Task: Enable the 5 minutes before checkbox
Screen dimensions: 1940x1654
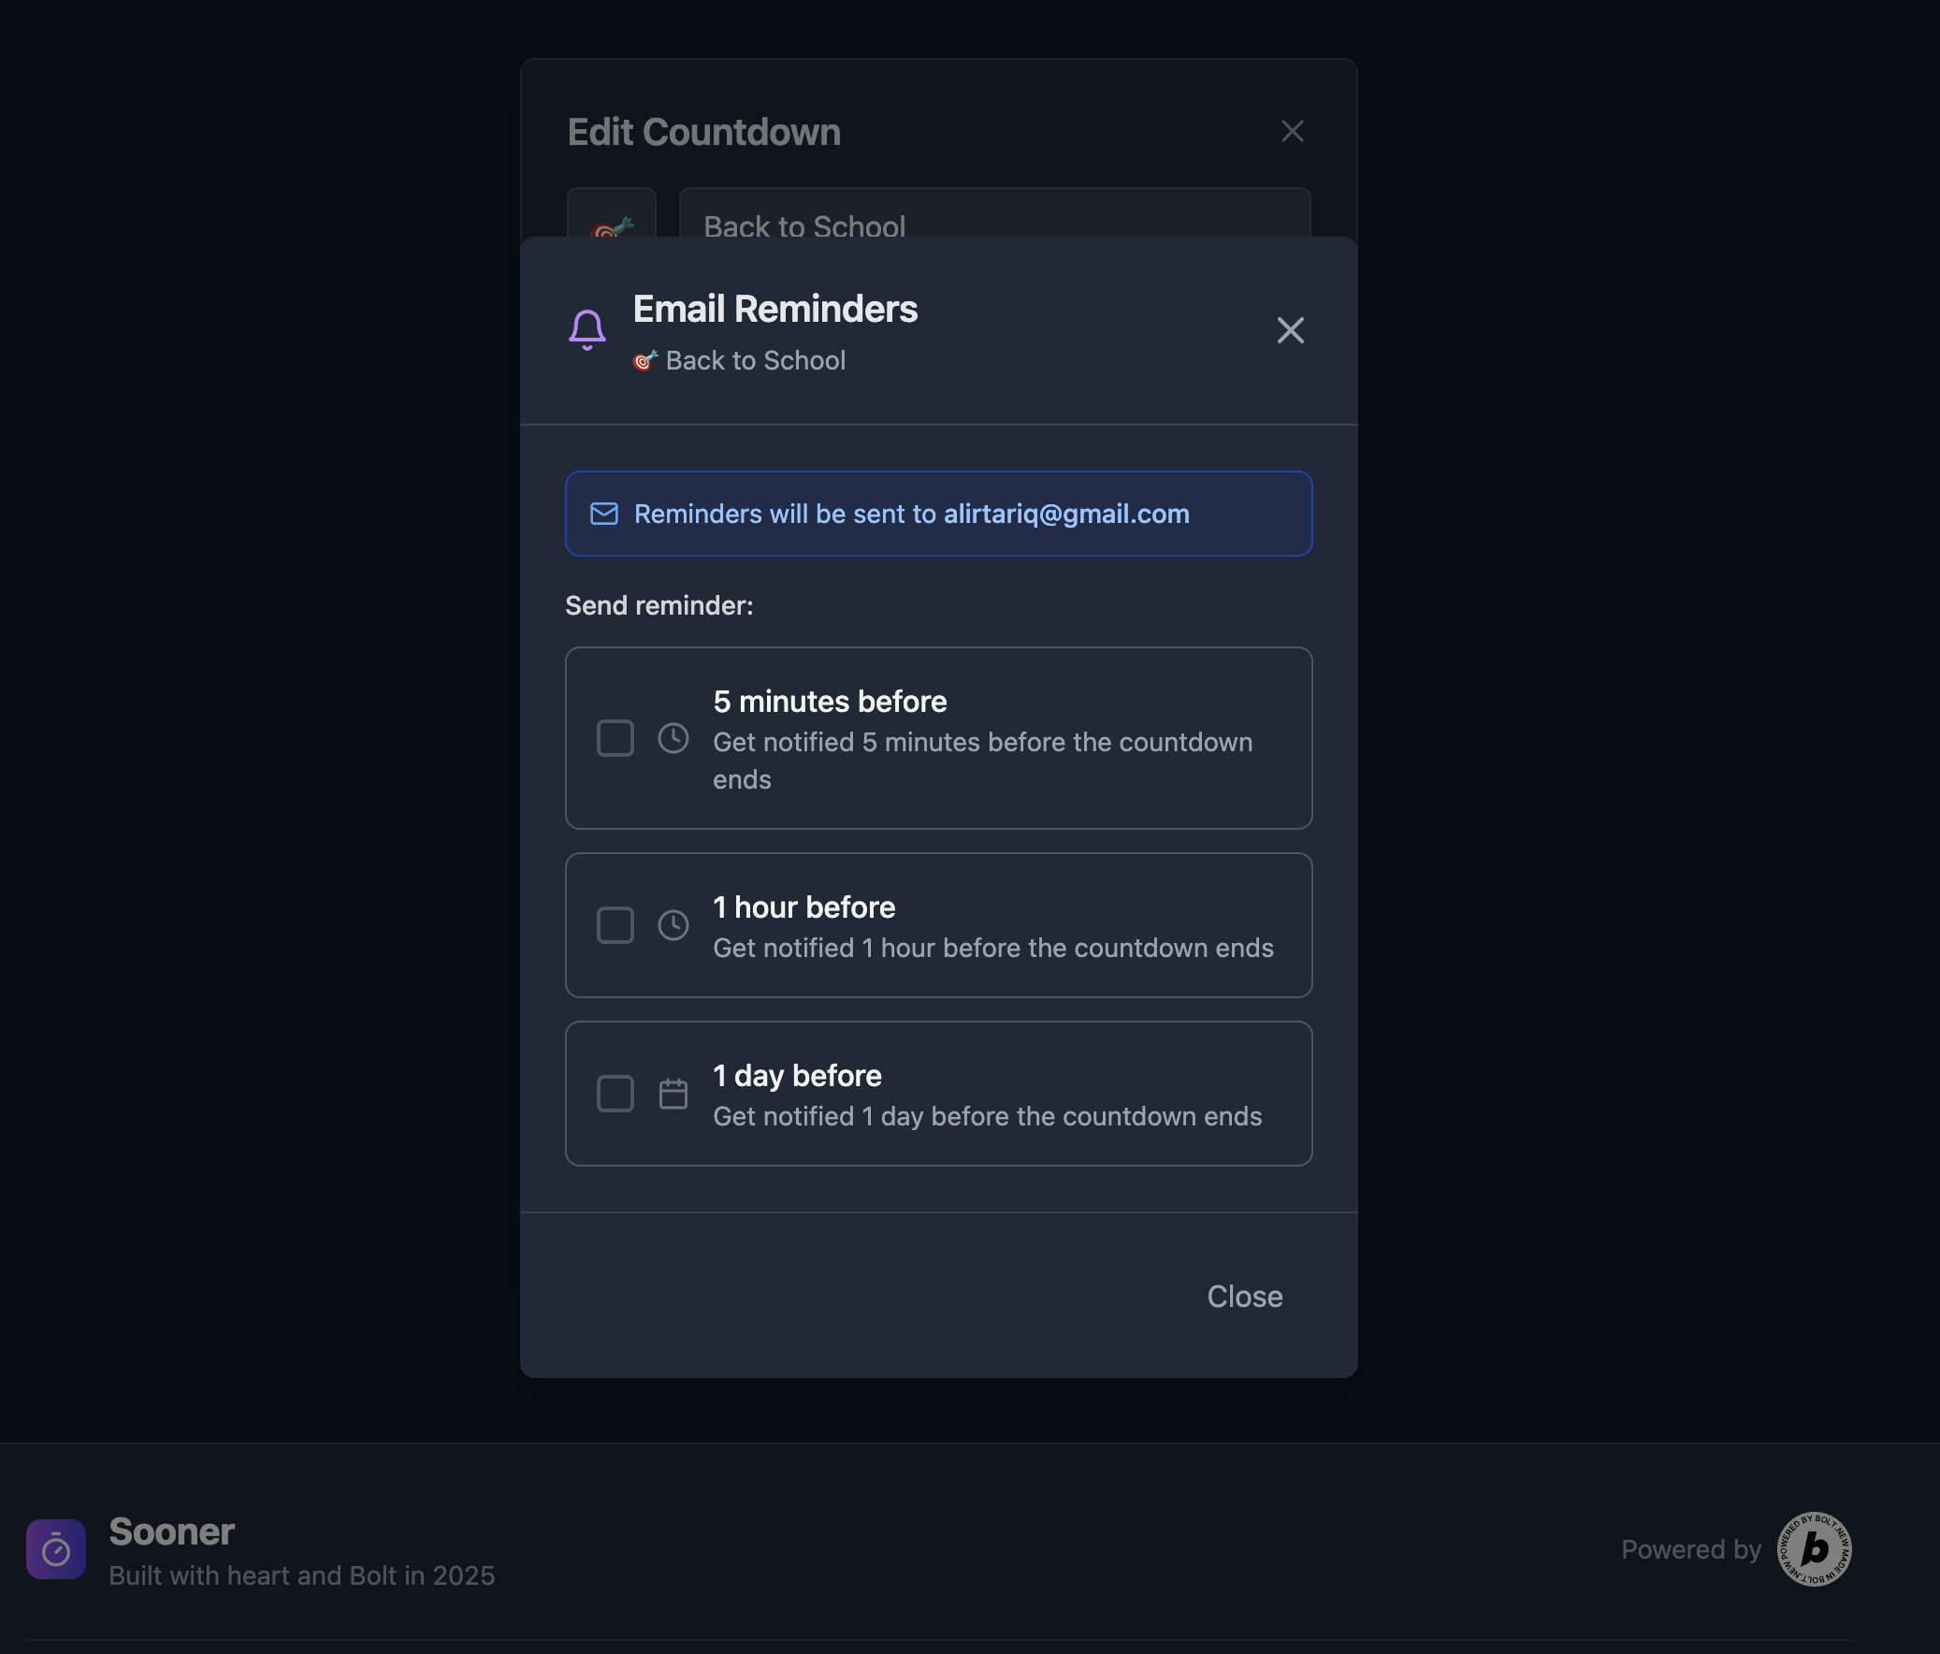Action: (615, 738)
